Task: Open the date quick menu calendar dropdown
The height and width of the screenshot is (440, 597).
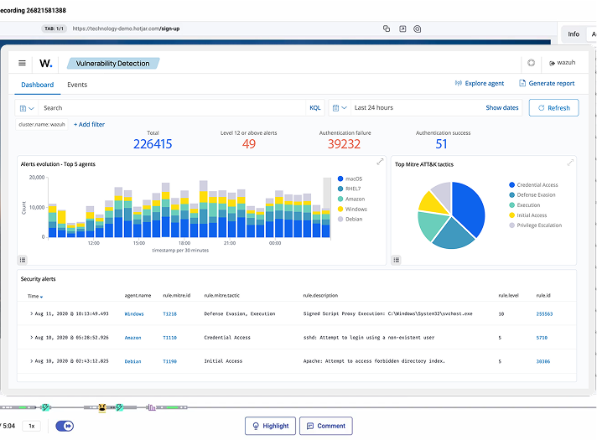Action: 339,108
